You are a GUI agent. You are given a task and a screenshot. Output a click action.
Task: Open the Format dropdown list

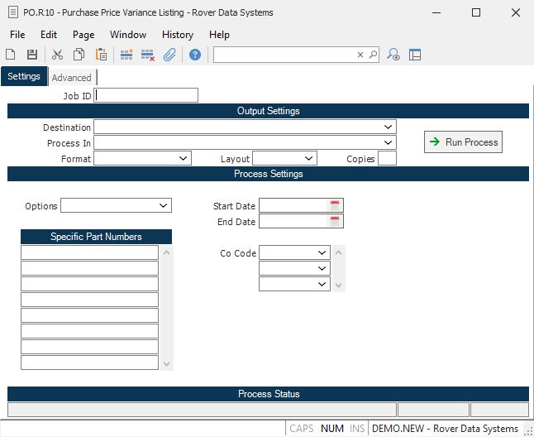click(184, 158)
